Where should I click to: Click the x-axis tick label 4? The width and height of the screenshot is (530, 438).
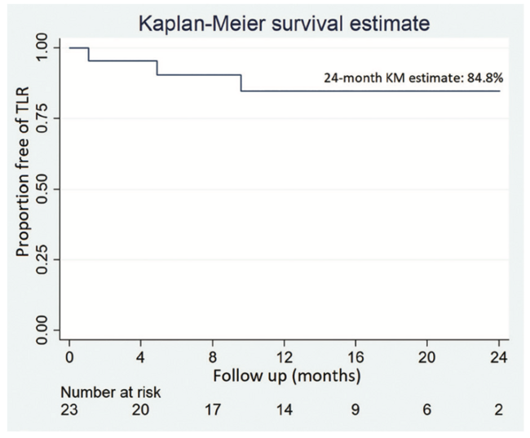[141, 358]
